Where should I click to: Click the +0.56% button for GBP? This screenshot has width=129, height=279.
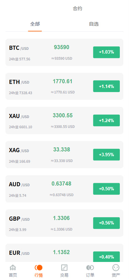[107, 223]
